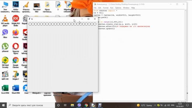Image resolution: width=192 pixels, height=108 pixels.
Task: Open Chrome from the taskbar
Action: (x=86, y=105)
